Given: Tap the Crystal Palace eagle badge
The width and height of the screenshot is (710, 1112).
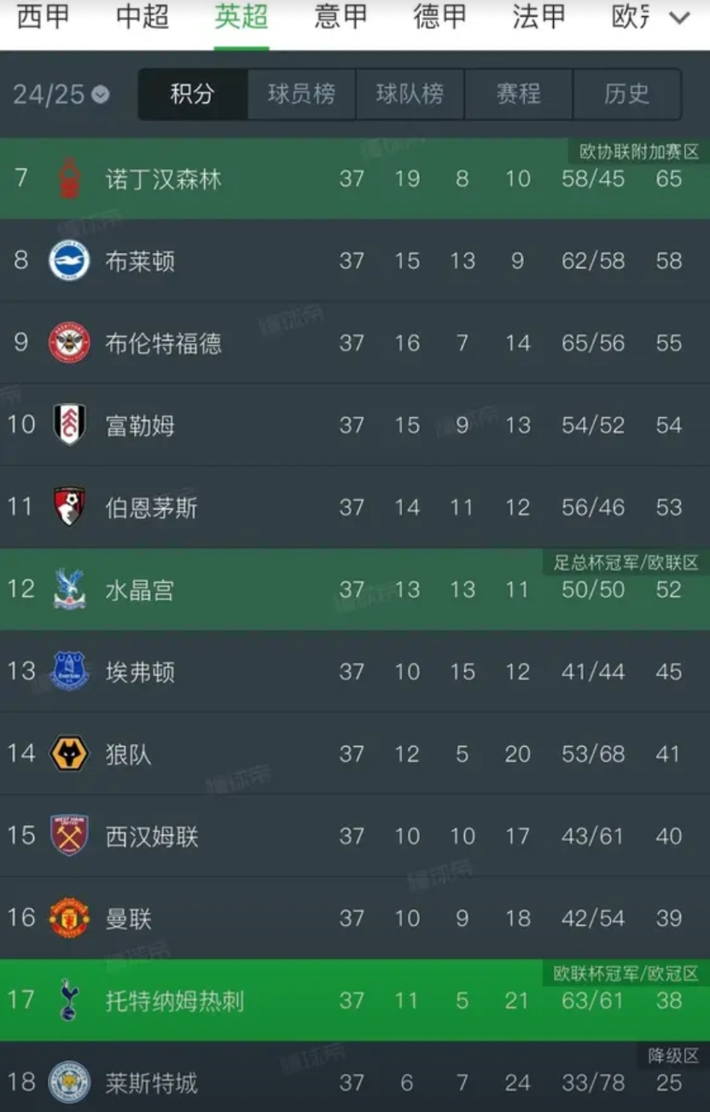Looking at the screenshot, I should [x=69, y=589].
